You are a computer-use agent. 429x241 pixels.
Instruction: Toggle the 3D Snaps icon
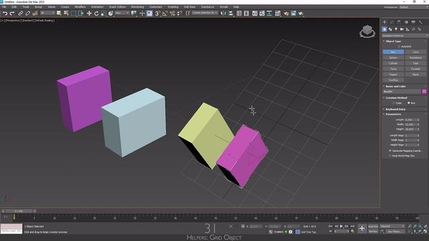[x=158, y=13]
